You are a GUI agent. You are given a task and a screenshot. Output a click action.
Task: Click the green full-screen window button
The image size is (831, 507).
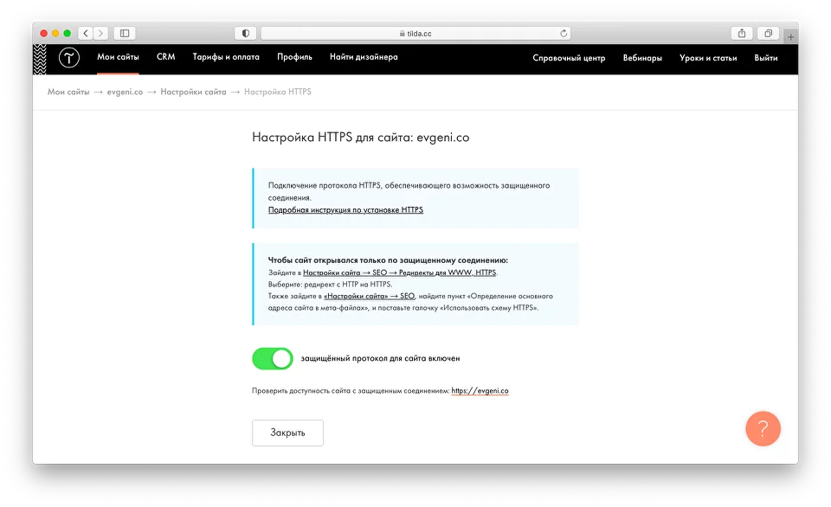68,34
